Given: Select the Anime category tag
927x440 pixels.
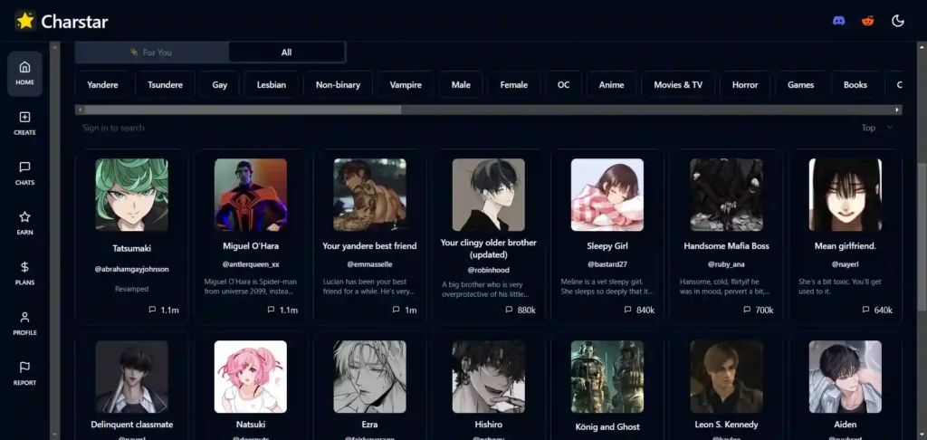Looking at the screenshot, I should point(611,85).
